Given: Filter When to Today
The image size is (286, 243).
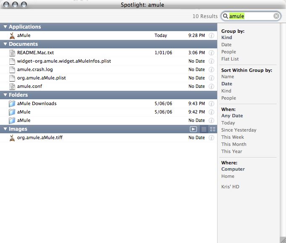Looking at the screenshot, I should tap(228, 123).
